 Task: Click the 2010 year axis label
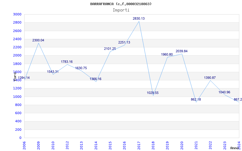(x=53, y=146)
